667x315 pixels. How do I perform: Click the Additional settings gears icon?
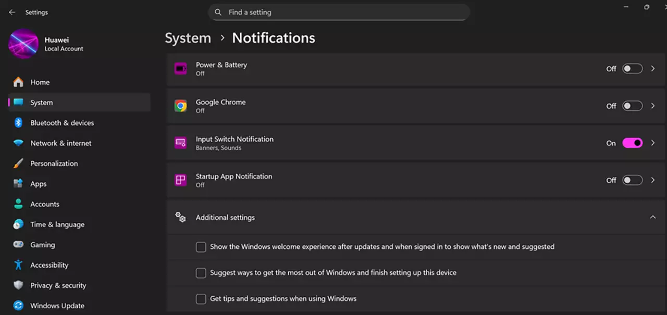click(x=181, y=217)
